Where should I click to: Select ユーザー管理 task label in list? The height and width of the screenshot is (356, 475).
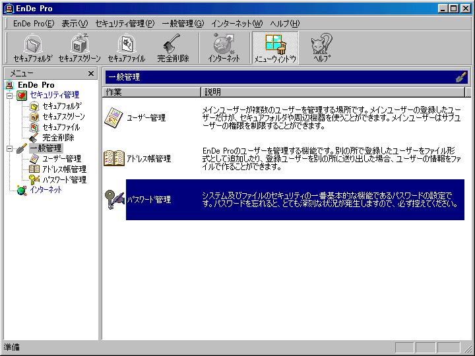[146, 118]
